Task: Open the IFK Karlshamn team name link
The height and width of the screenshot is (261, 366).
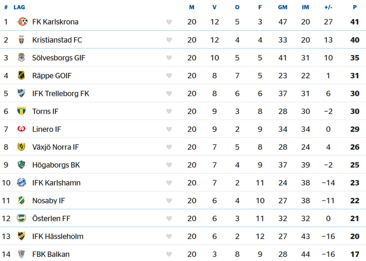Action: tap(56, 183)
